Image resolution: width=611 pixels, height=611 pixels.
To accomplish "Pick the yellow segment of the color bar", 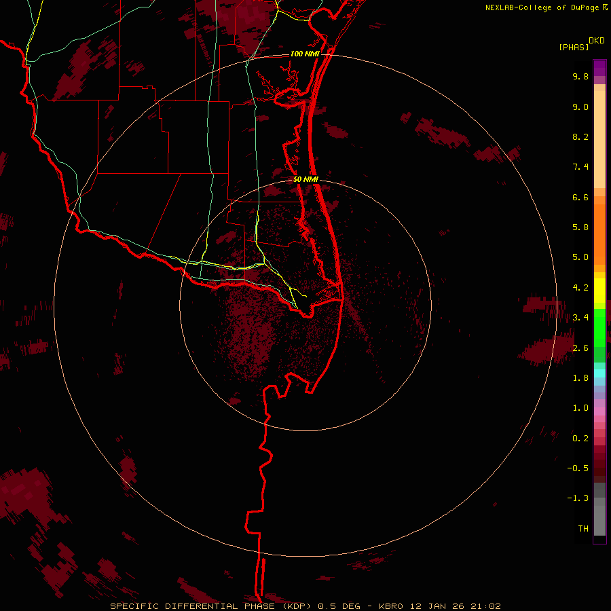I will click(x=599, y=291).
